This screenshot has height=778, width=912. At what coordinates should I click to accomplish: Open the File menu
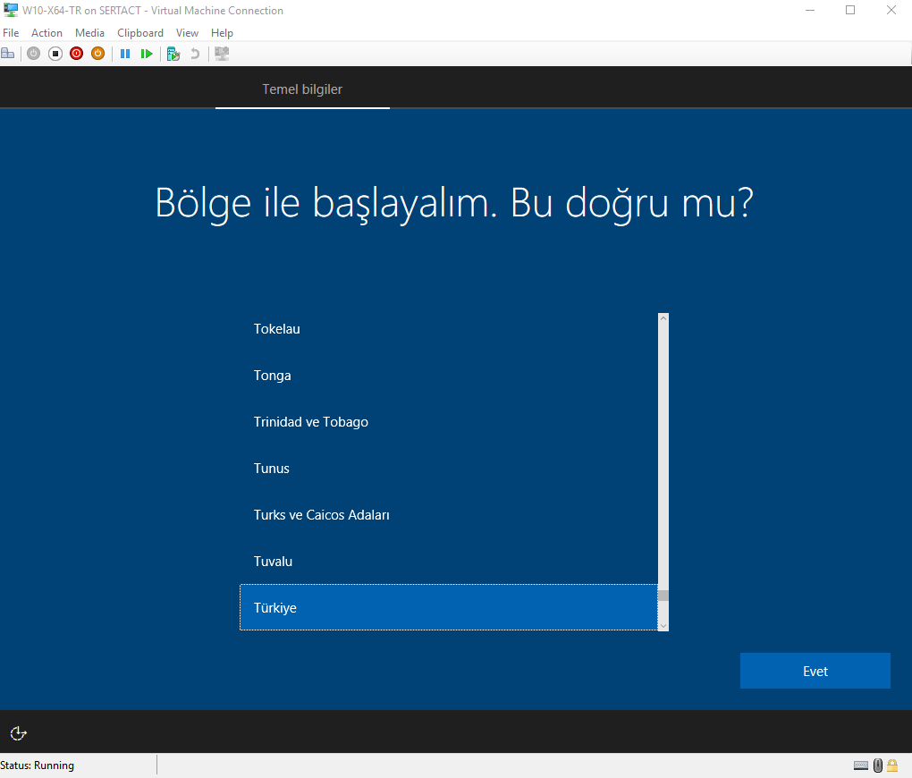pos(11,33)
